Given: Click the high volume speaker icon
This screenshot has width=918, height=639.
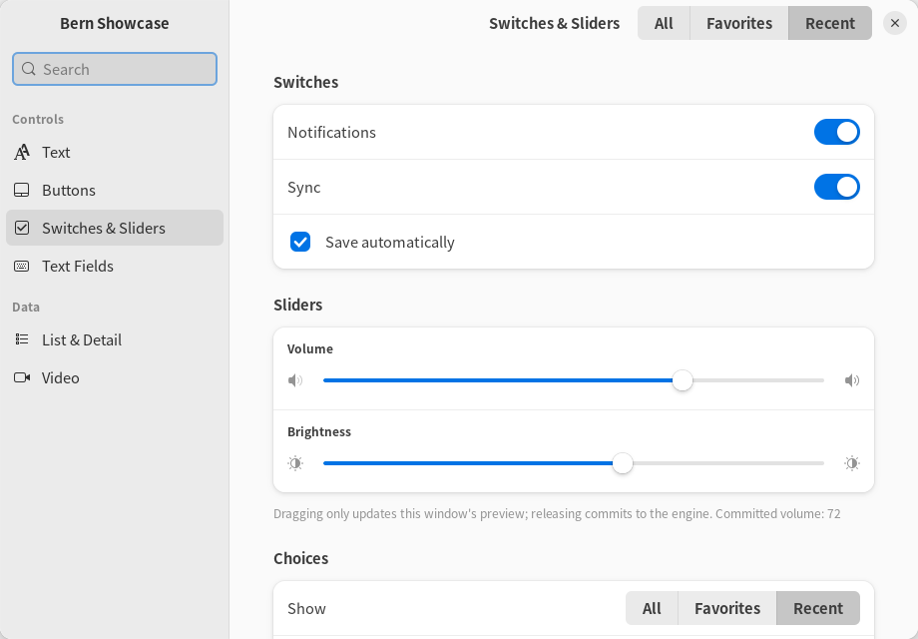Looking at the screenshot, I should tap(852, 380).
